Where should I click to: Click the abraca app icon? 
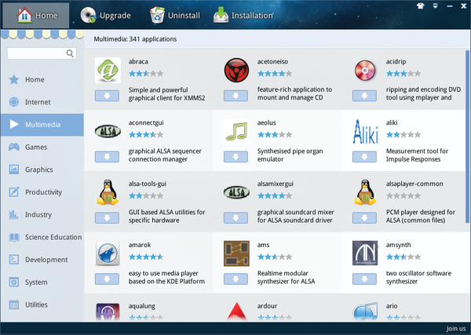pyautogui.click(x=108, y=71)
